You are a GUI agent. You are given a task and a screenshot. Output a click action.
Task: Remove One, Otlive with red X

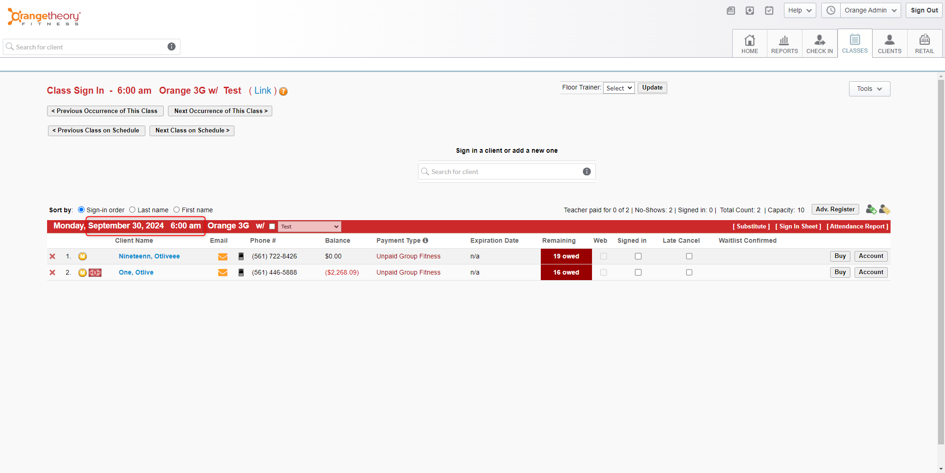pos(53,273)
